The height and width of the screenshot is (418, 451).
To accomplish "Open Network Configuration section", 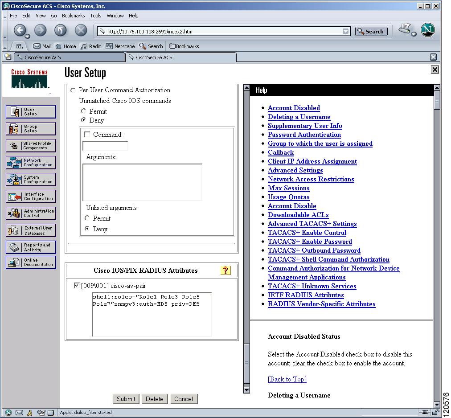I will pyautogui.click(x=31, y=163).
